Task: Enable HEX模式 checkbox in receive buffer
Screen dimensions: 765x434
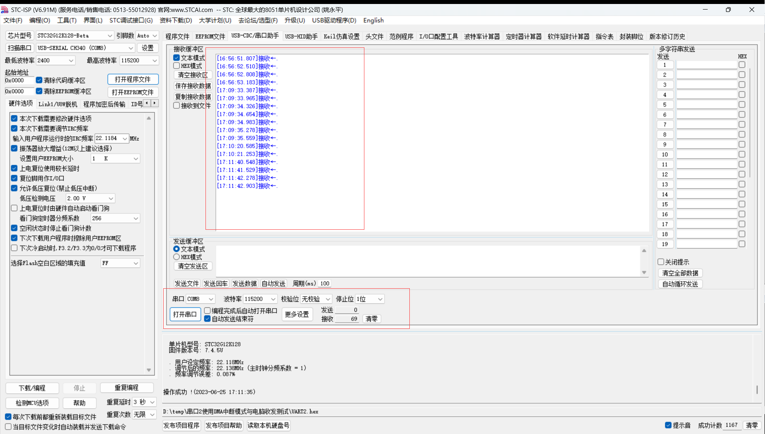Action: tap(176, 66)
